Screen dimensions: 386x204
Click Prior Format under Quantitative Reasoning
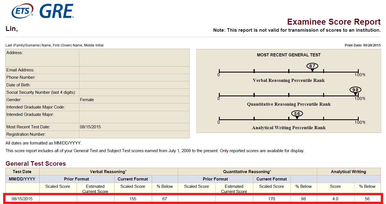[x=215, y=179]
